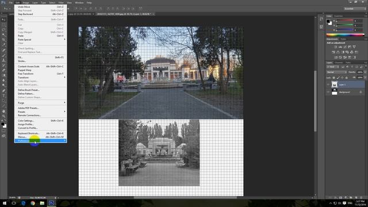
Task: Choose Keyboard Shortcuts
Action: click(x=41, y=133)
